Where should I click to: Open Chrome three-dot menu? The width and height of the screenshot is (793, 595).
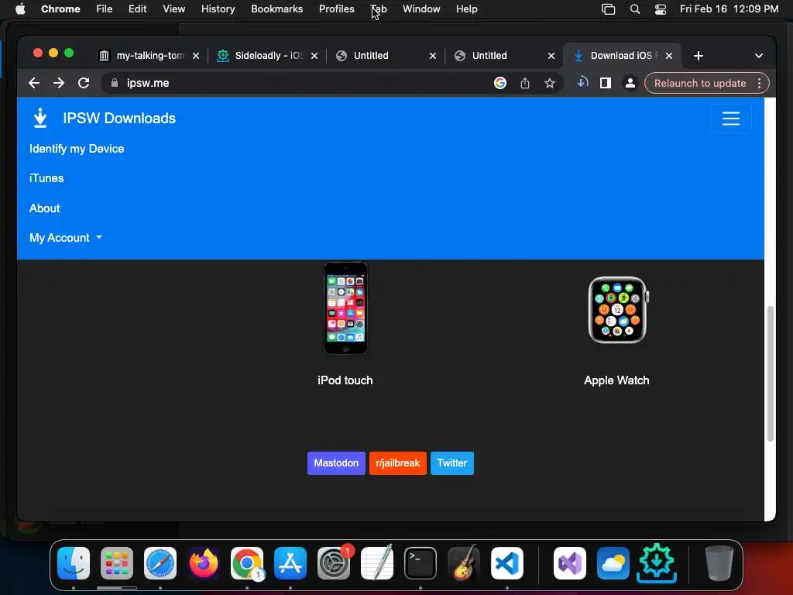click(759, 83)
